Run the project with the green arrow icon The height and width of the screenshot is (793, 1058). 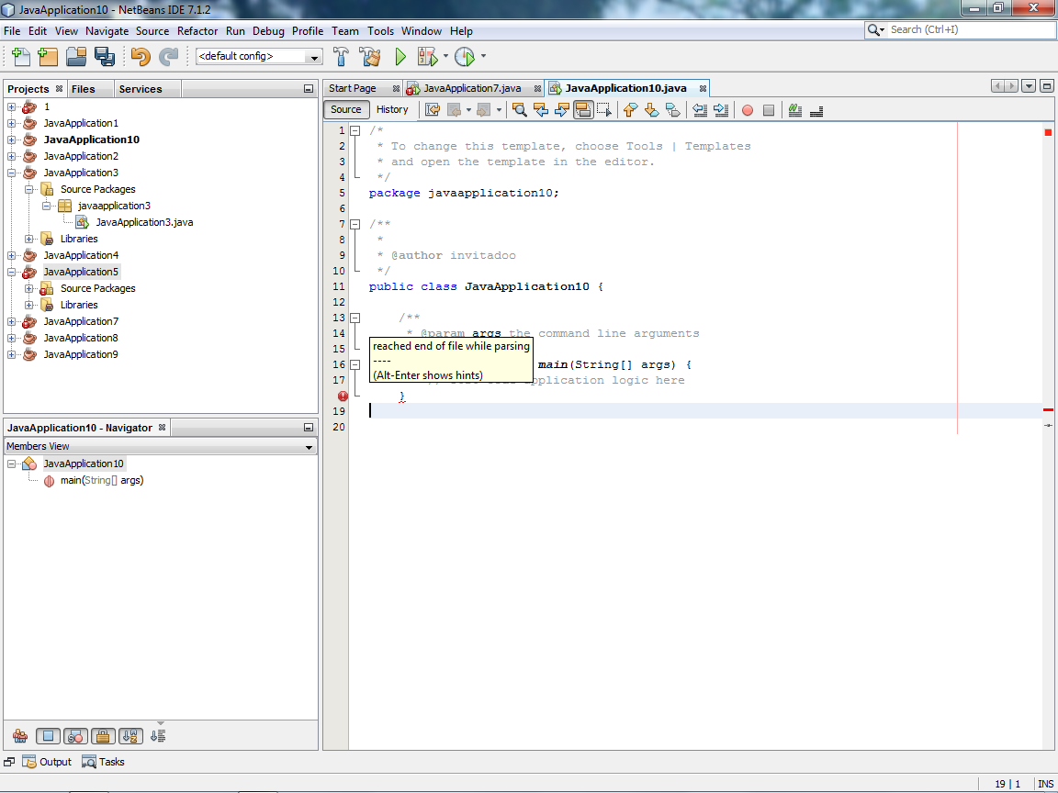pyautogui.click(x=400, y=56)
